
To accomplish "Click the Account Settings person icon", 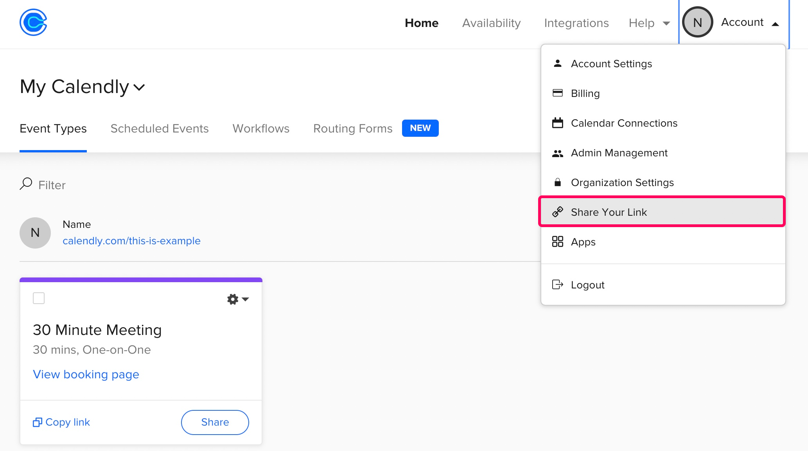I will coord(558,63).
